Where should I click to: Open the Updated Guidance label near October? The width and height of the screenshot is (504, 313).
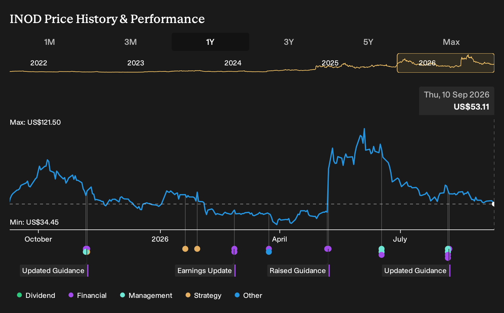click(53, 271)
